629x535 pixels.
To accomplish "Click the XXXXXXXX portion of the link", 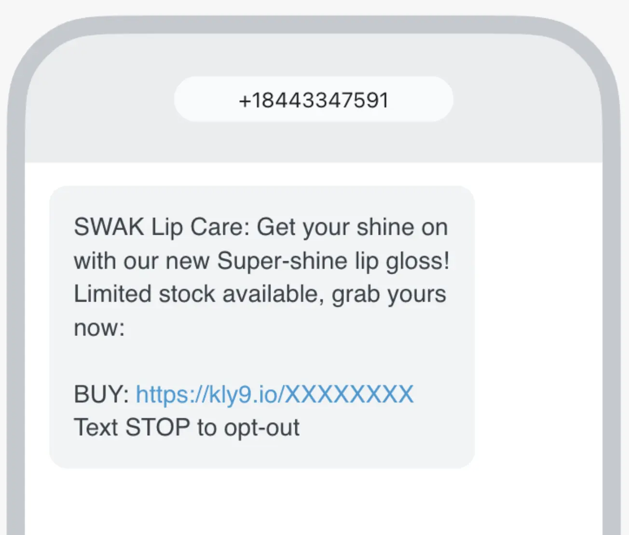I will click(x=350, y=394).
